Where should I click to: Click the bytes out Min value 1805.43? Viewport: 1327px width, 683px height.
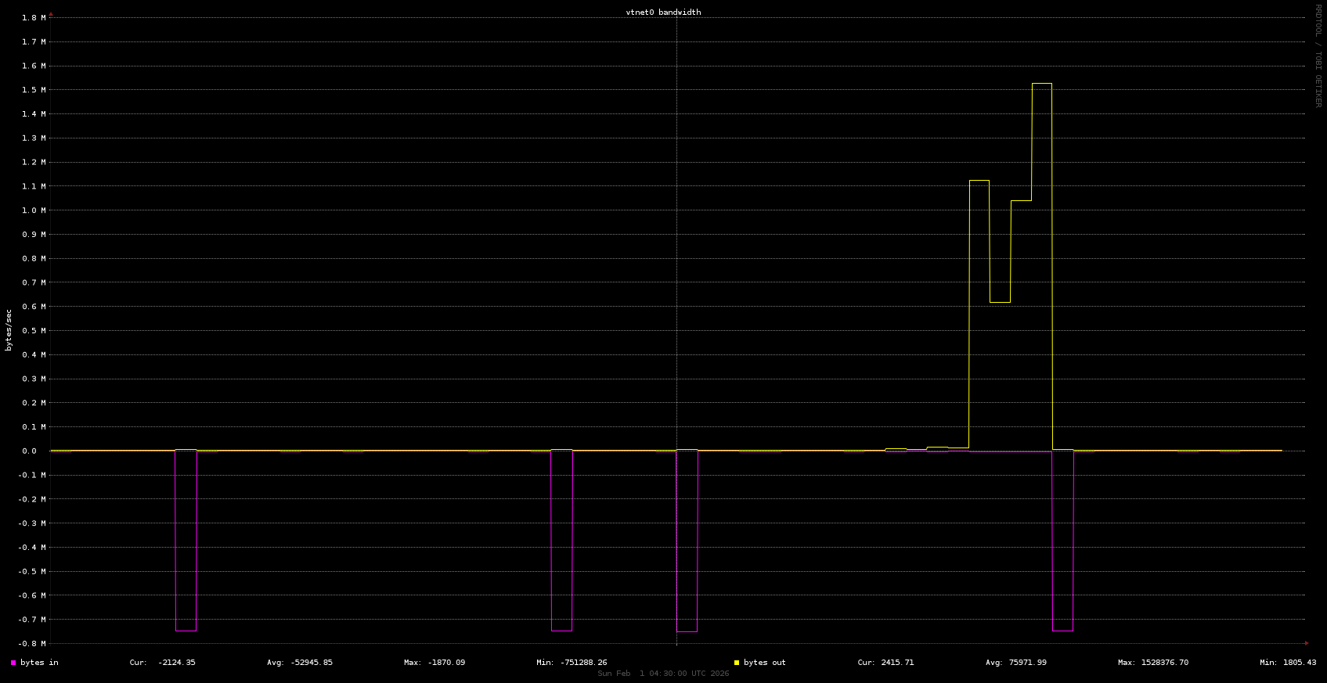1300,663
